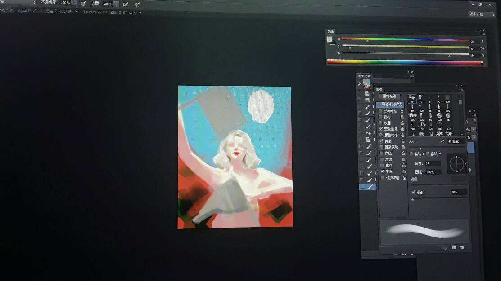The width and height of the screenshot is (501, 281).
Task: Toggle 翻转 Y Flip Y checkbox
Action: [428, 154]
